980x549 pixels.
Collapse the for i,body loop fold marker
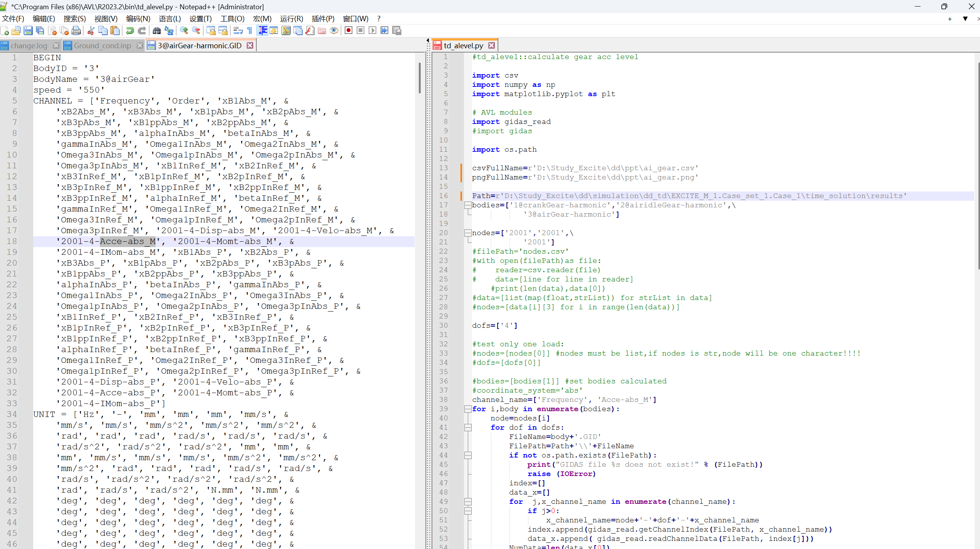tap(468, 409)
